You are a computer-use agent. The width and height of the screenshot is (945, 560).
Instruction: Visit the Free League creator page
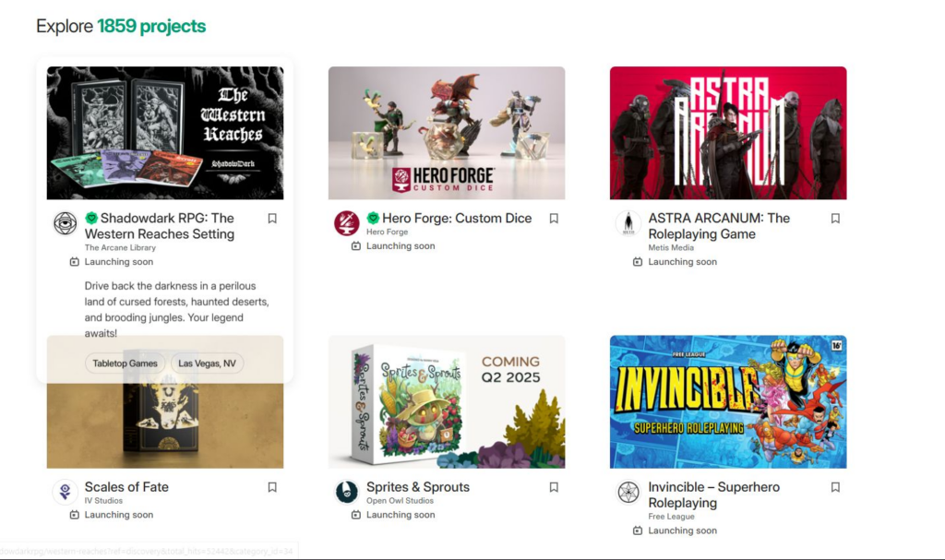coord(672,517)
